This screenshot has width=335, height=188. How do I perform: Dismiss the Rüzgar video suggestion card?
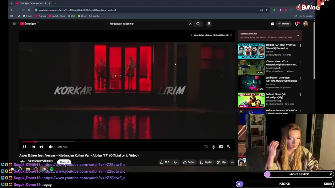tap(231, 35)
